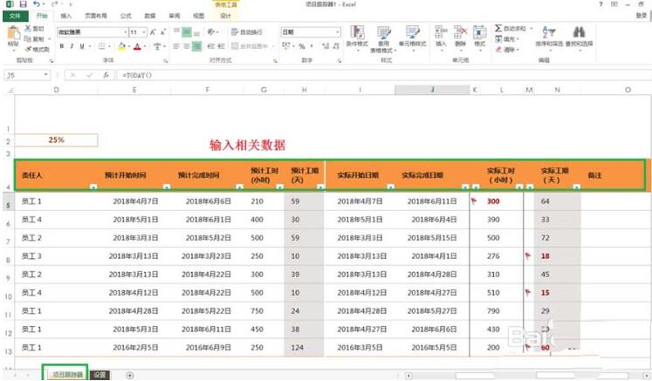Click the formula bar showing =TODAY()
Screen dimensions: 652x381
click(382, 75)
